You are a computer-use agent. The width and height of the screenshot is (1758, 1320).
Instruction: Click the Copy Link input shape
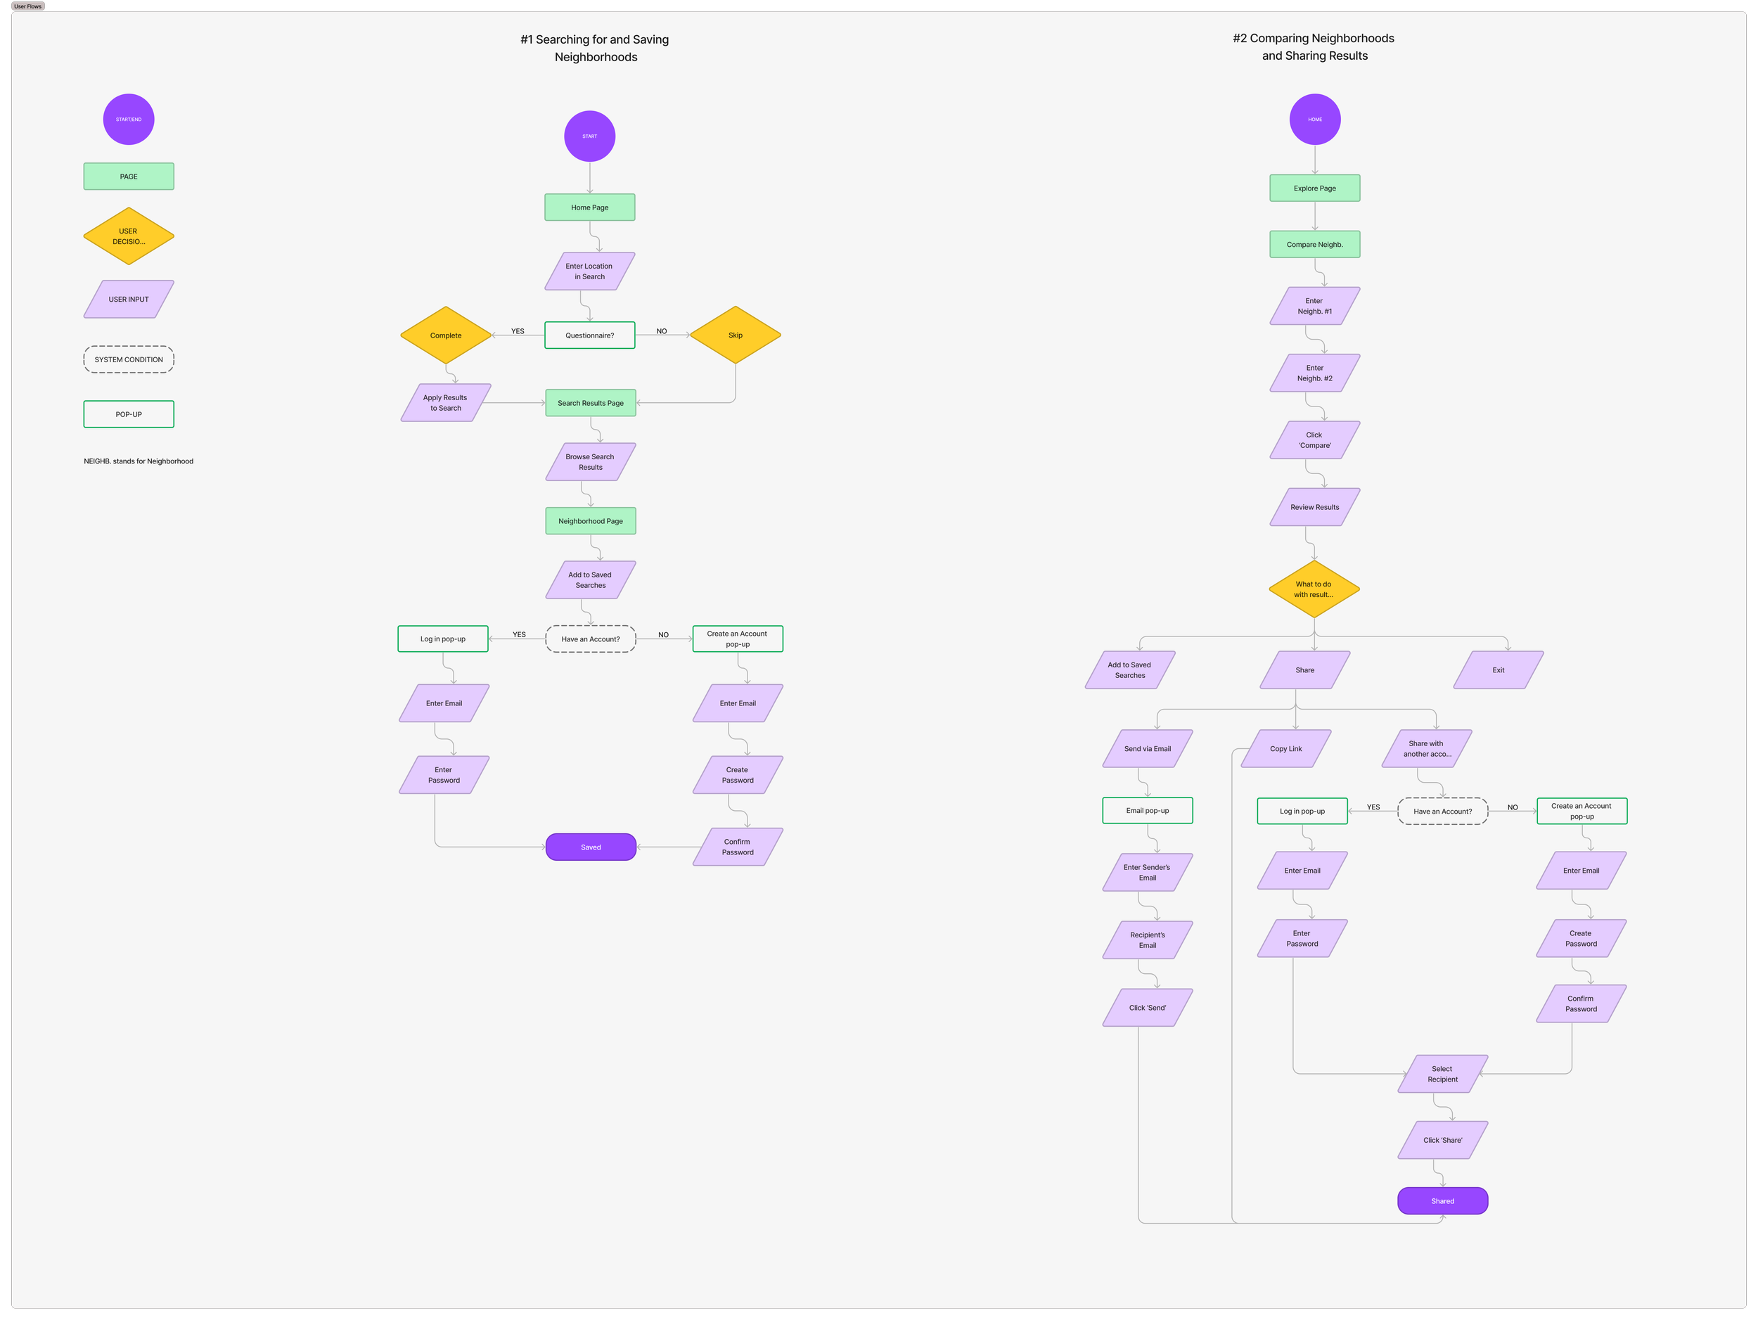pyautogui.click(x=1286, y=748)
